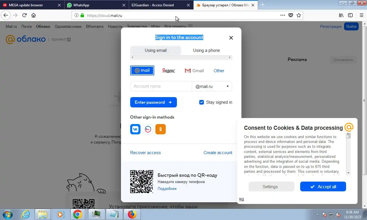This screenshot has height=220, width=367.
Task: Toggle Firefox sidebar view icon
Action: 350,15
